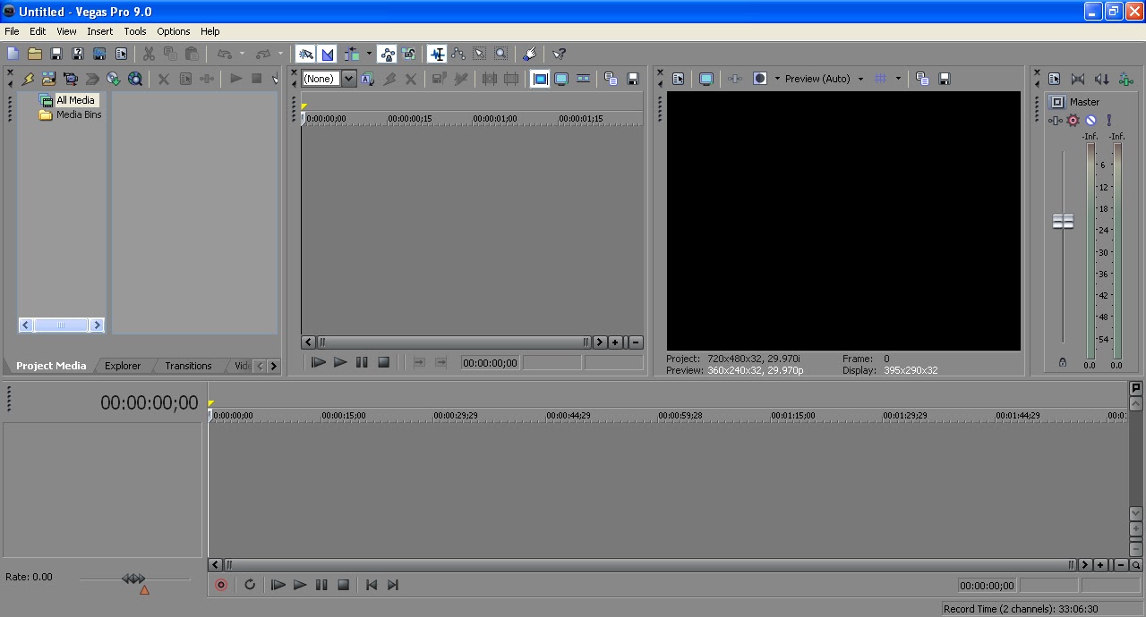
Task: Select the Envelope Edit tool
Action: tap(458, 55)
